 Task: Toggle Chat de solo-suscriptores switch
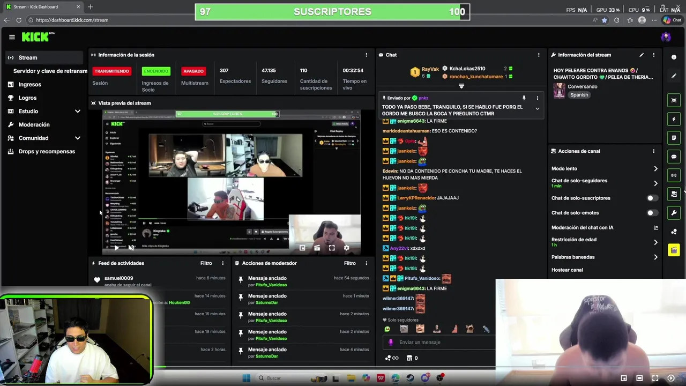tap(652, 198)
